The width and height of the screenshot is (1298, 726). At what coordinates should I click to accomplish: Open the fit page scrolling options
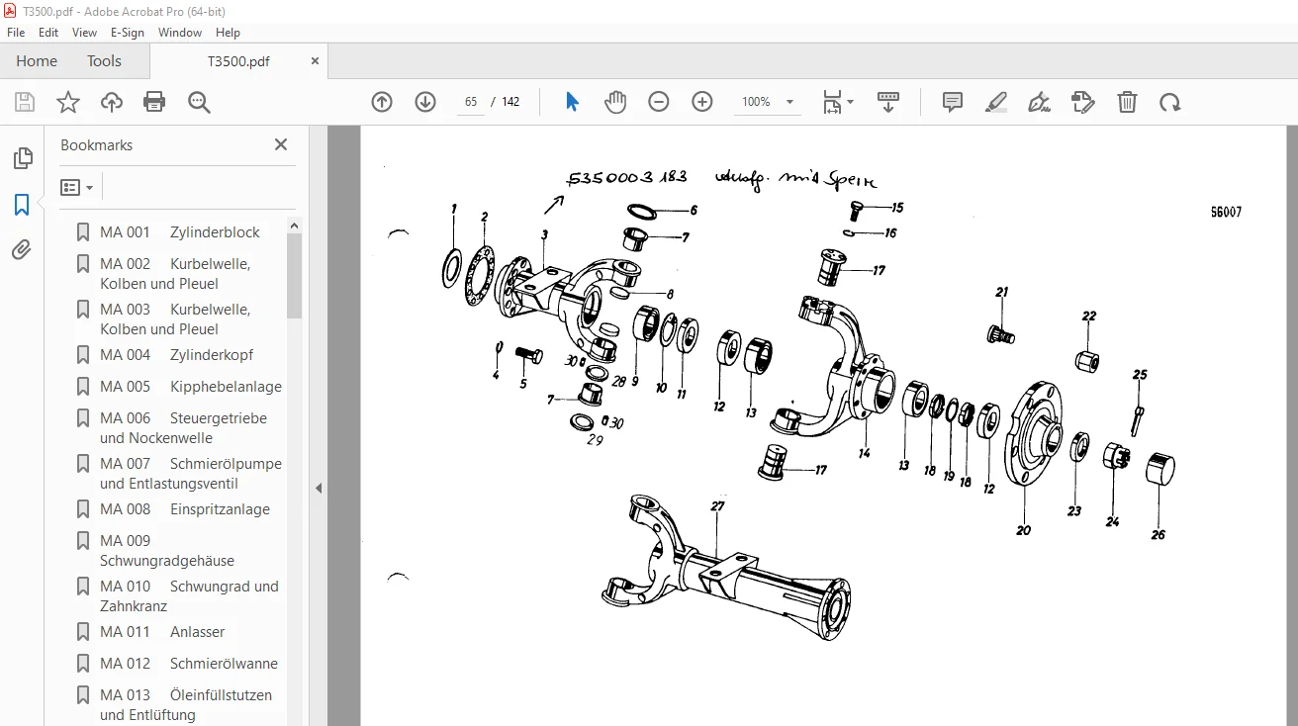(838, 102)
